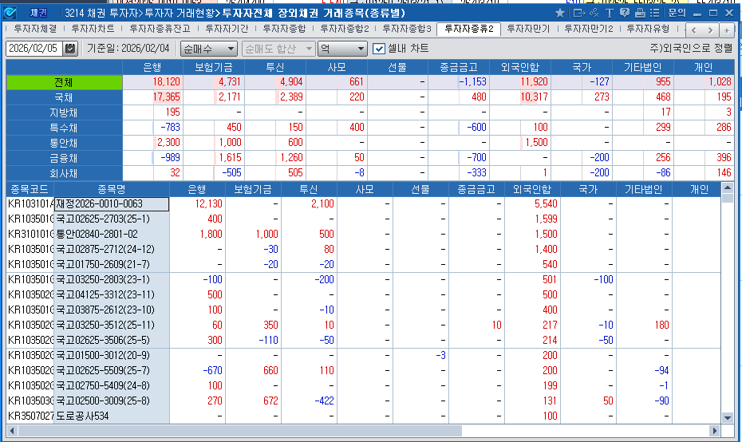The image size is (742, 442).
Task: Switch to the 투자자종류잔고 tab
Action: click(160, 30)
